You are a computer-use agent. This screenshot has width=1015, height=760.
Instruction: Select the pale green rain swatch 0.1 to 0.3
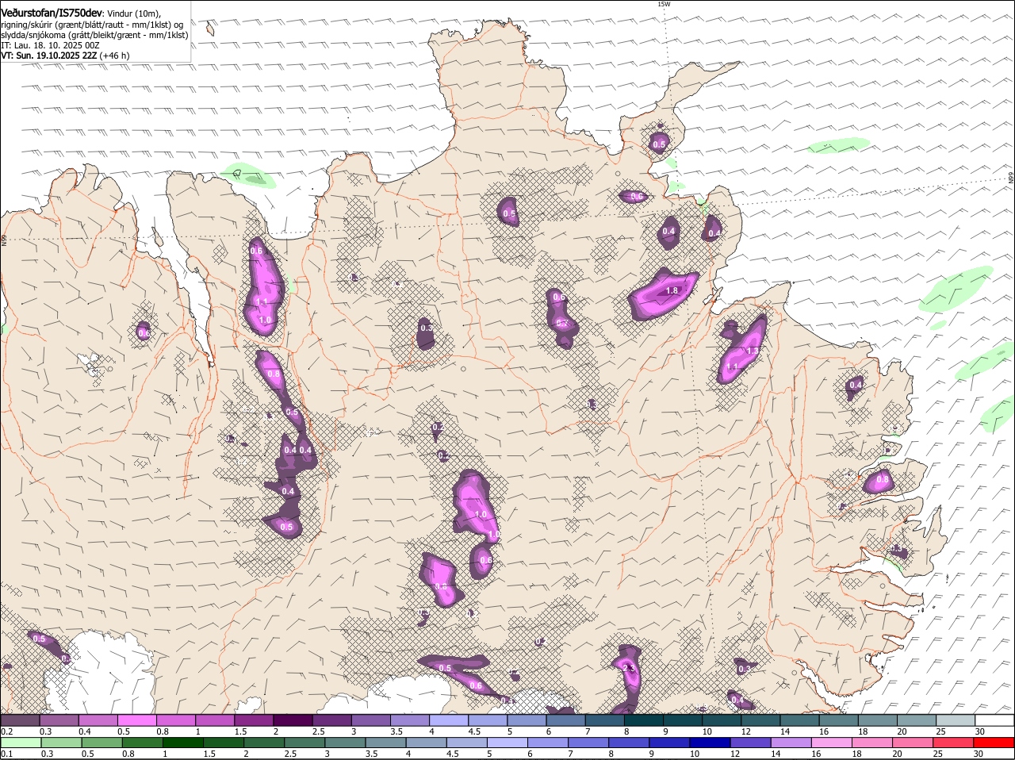(x=21, y=743)
